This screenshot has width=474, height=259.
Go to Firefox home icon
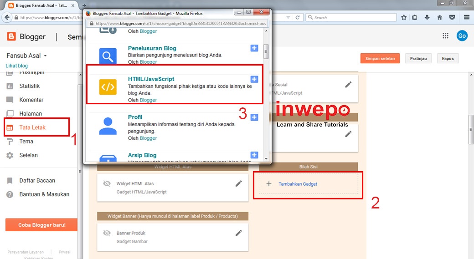click(x=439, y=17)
